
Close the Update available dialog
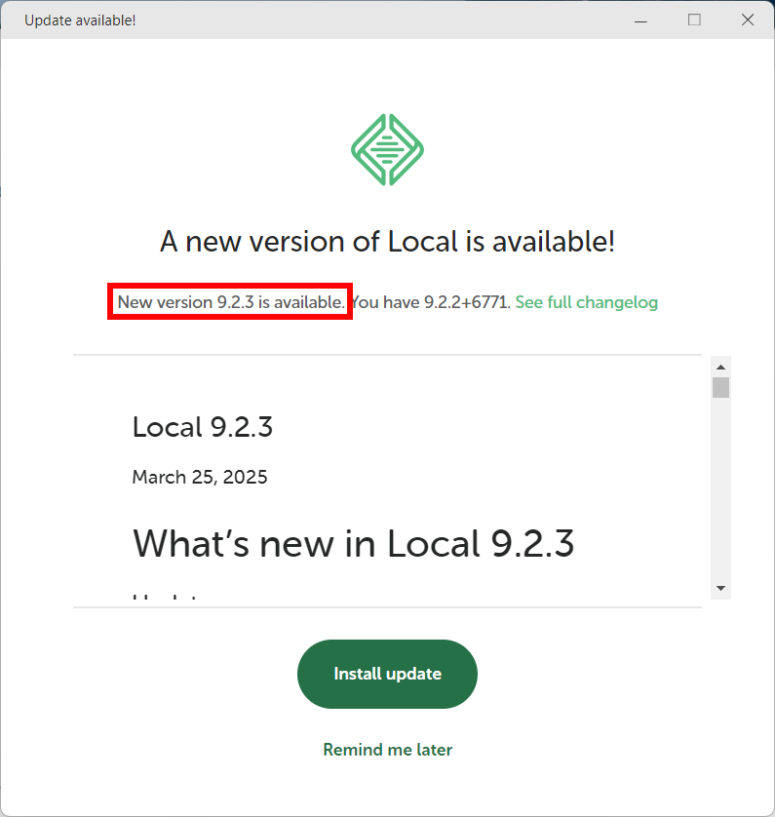(748, 19)
